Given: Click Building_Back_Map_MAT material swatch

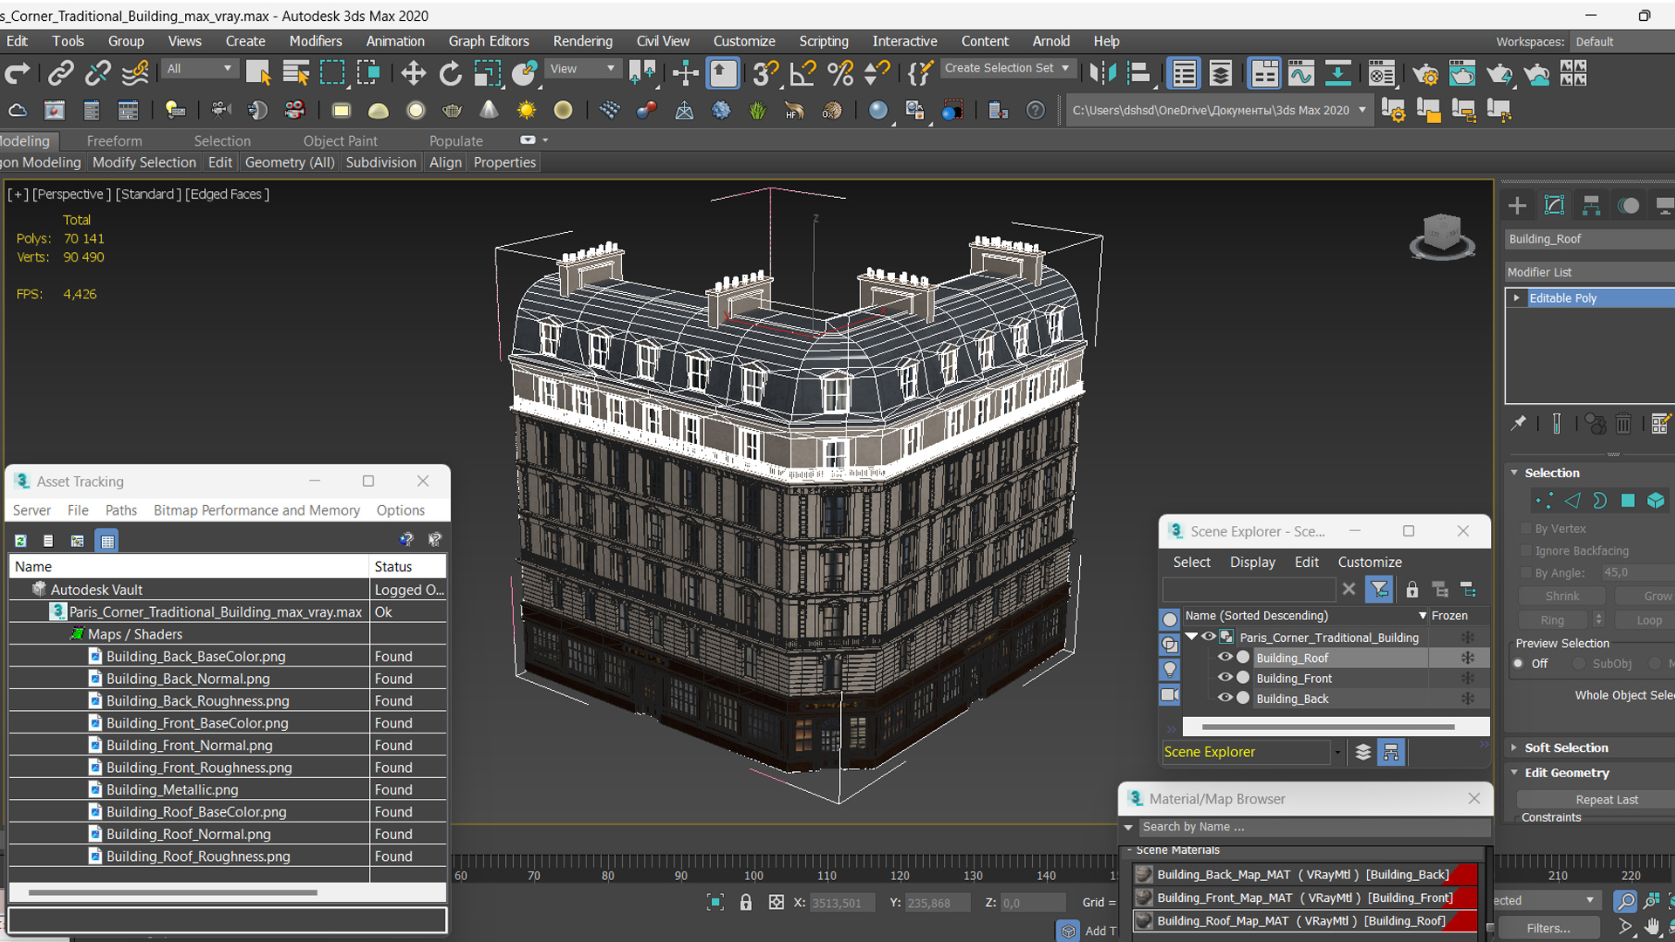Looking at the screenshot, I should pyautogui.click(x=1144, y=874).
